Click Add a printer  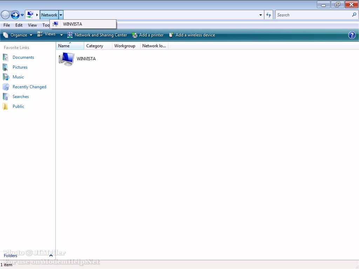[148, 35]
